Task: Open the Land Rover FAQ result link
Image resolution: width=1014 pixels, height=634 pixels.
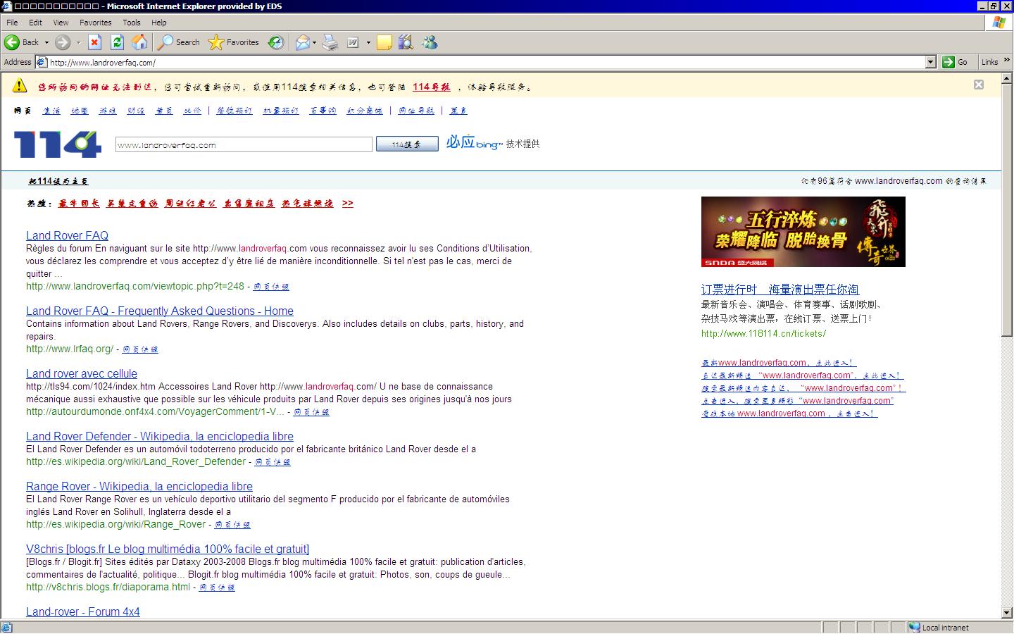Action: click(67, 235)
